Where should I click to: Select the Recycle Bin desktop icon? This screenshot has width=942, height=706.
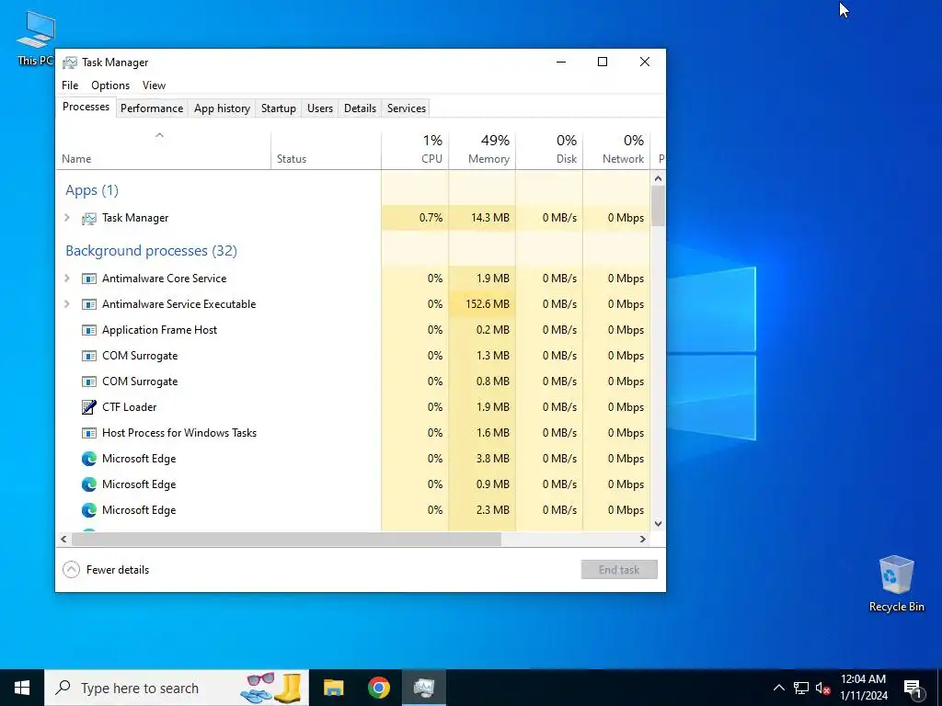[896, 584]
